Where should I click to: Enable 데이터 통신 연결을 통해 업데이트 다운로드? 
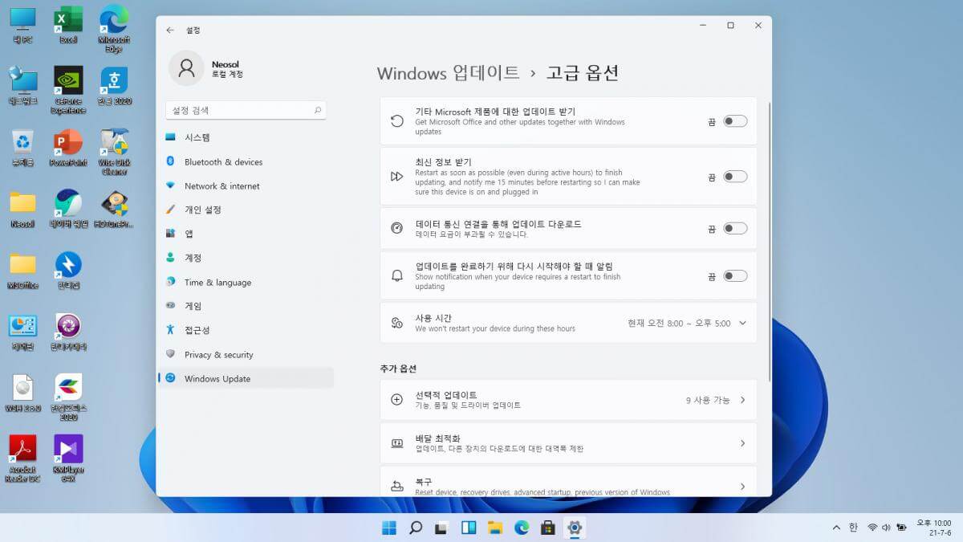[735, 229]
